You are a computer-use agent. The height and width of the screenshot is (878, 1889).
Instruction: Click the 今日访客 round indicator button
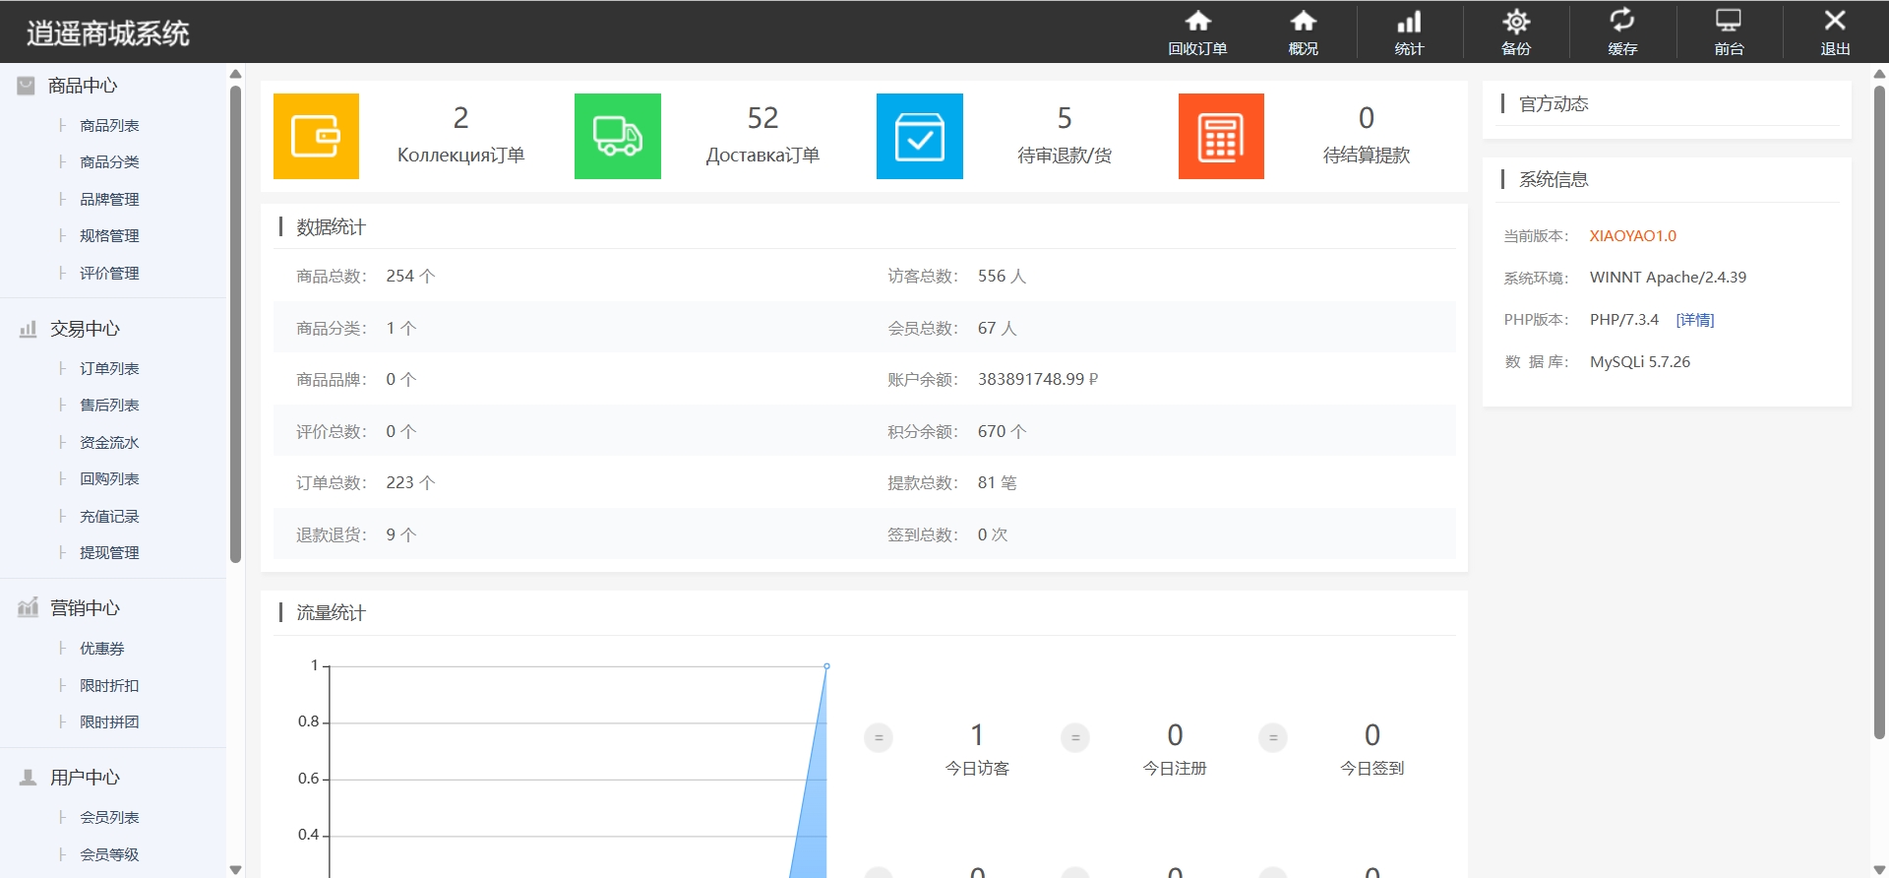click(x=879, y=737)
